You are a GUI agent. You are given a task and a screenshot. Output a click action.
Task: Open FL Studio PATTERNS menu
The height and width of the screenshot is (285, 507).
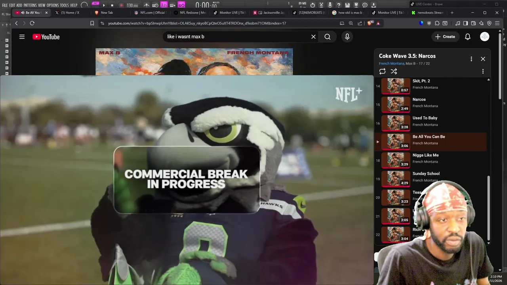click(30, 6)
